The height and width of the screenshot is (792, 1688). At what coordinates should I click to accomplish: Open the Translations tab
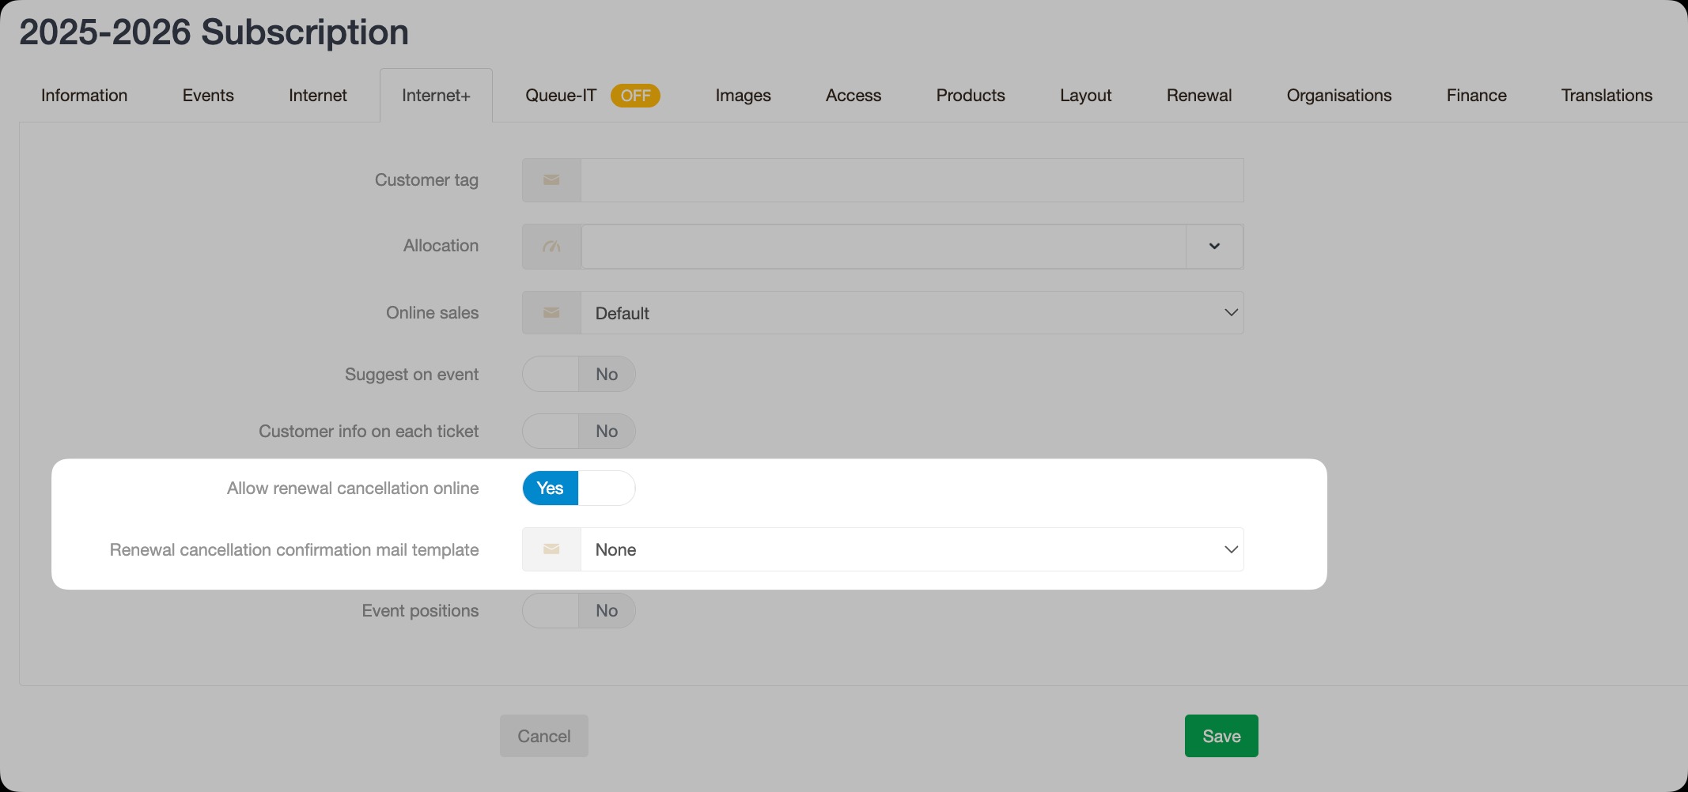tap(1607, 96)
